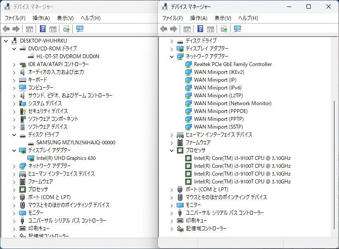Open ヘルプ(H) menu in left window
The image size is (339, 249).
pyautogui.click(x=91, y=18)
